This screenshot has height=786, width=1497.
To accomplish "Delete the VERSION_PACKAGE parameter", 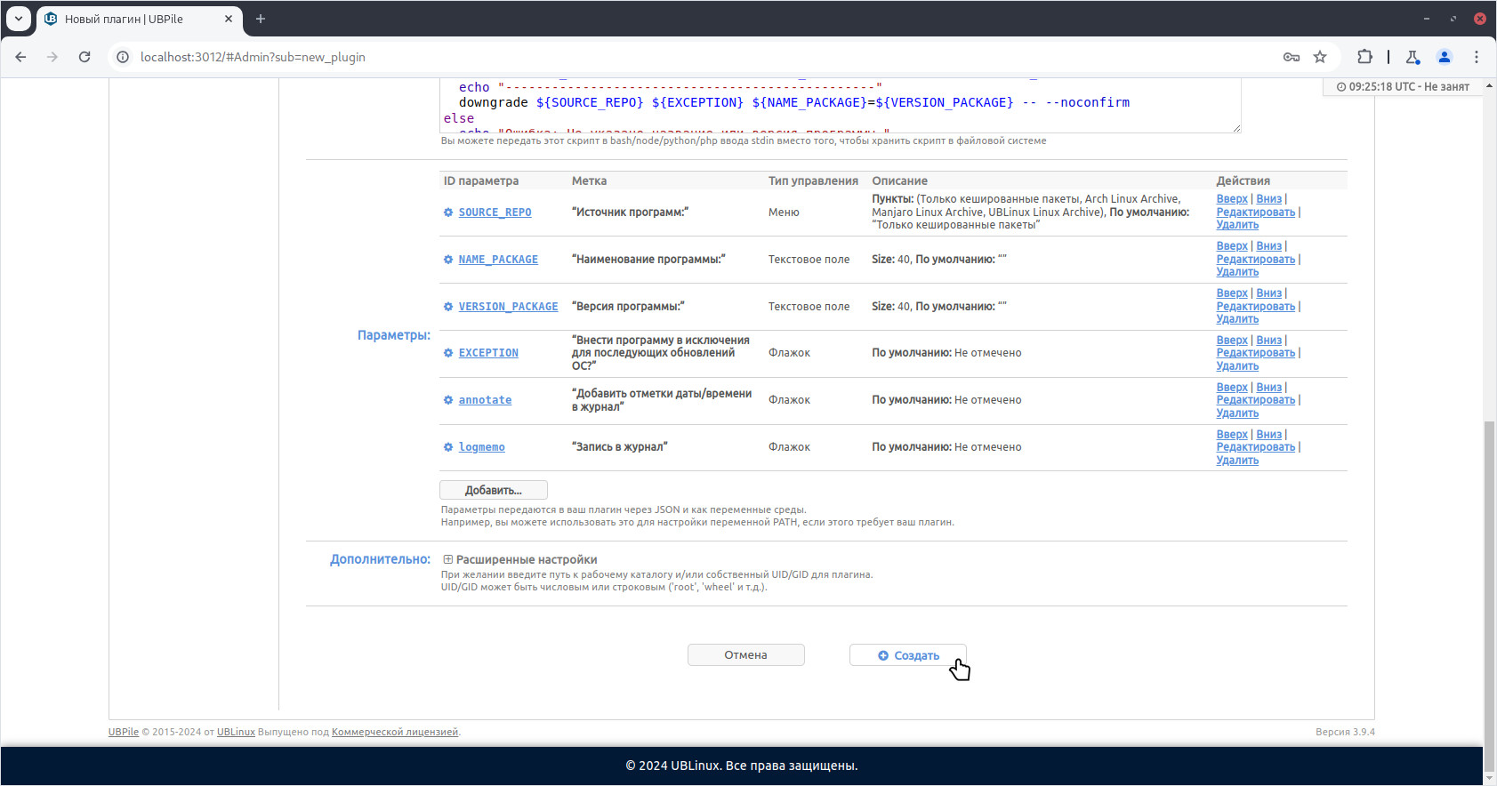I will [1237, 319].
